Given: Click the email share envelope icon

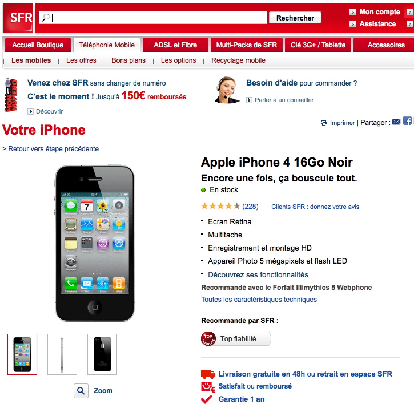Looking at the screenshot, I should click(396, 122).
